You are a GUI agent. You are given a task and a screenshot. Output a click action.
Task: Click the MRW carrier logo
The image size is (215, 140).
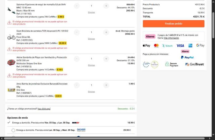76,123
